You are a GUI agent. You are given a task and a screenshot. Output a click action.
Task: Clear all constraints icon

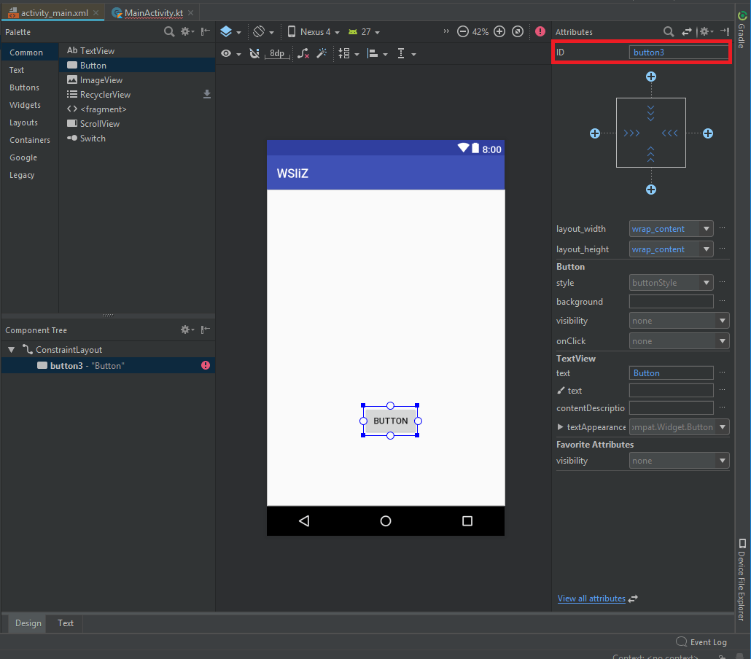point(303,54)
